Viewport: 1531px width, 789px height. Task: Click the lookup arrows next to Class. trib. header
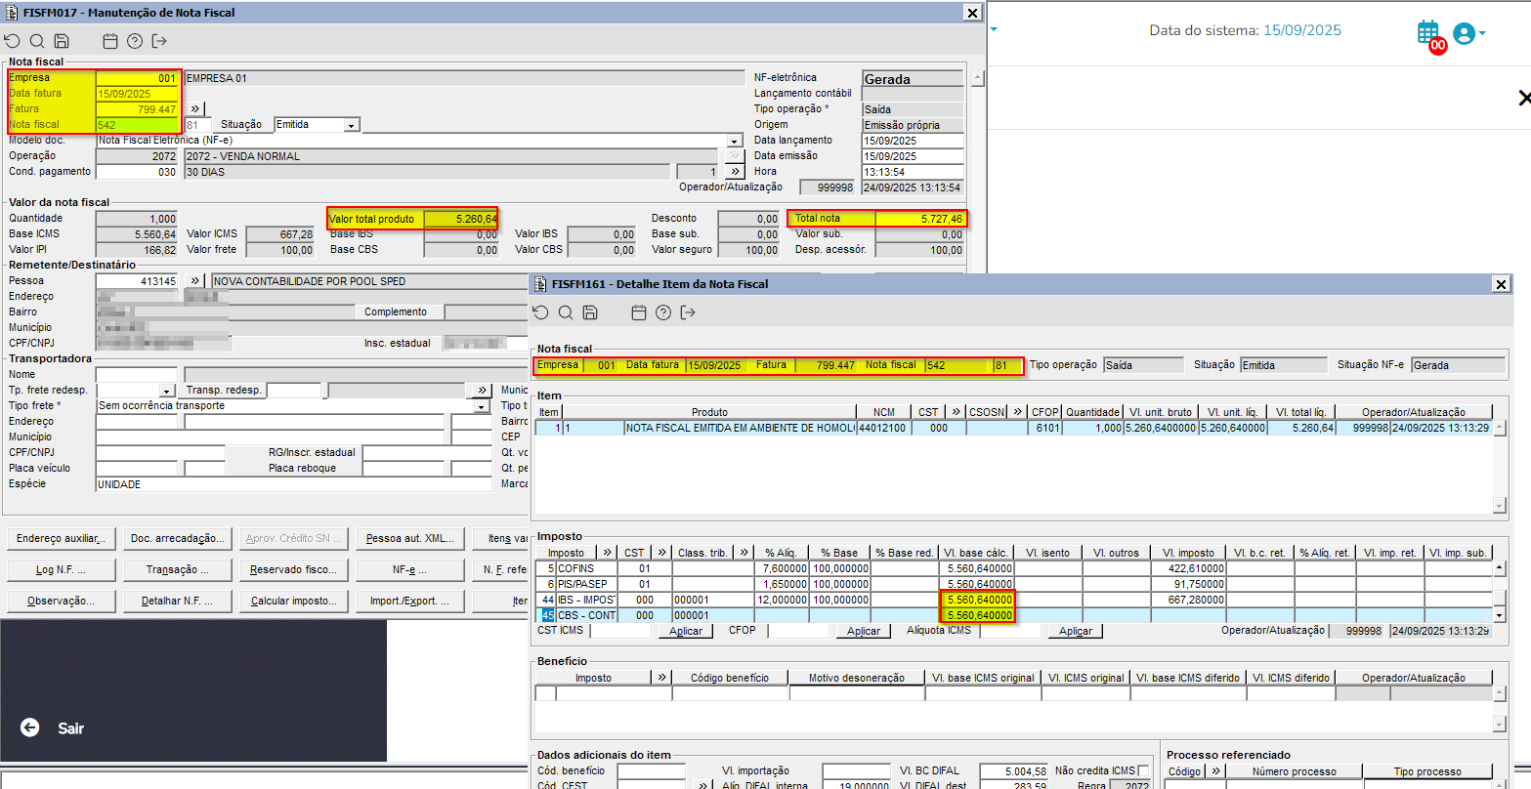(x=744, y=553)
